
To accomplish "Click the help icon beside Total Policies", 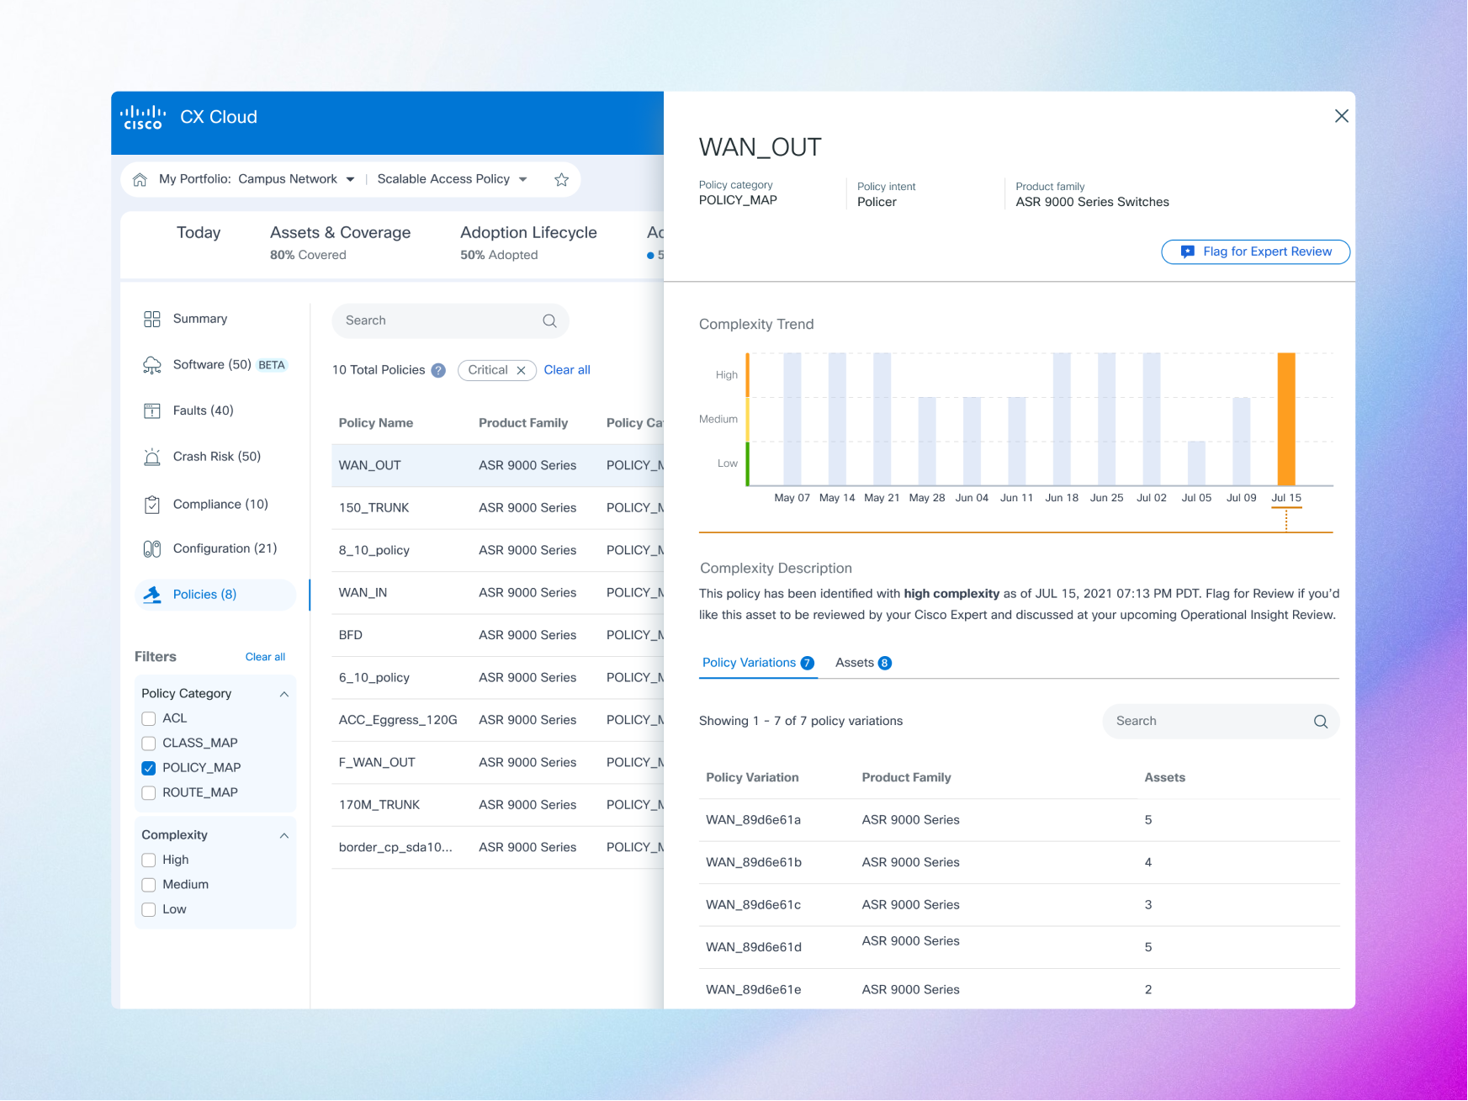I will [x=438, y=370].
